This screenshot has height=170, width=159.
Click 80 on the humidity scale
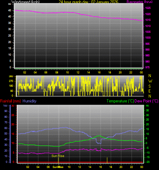(6, 117)
